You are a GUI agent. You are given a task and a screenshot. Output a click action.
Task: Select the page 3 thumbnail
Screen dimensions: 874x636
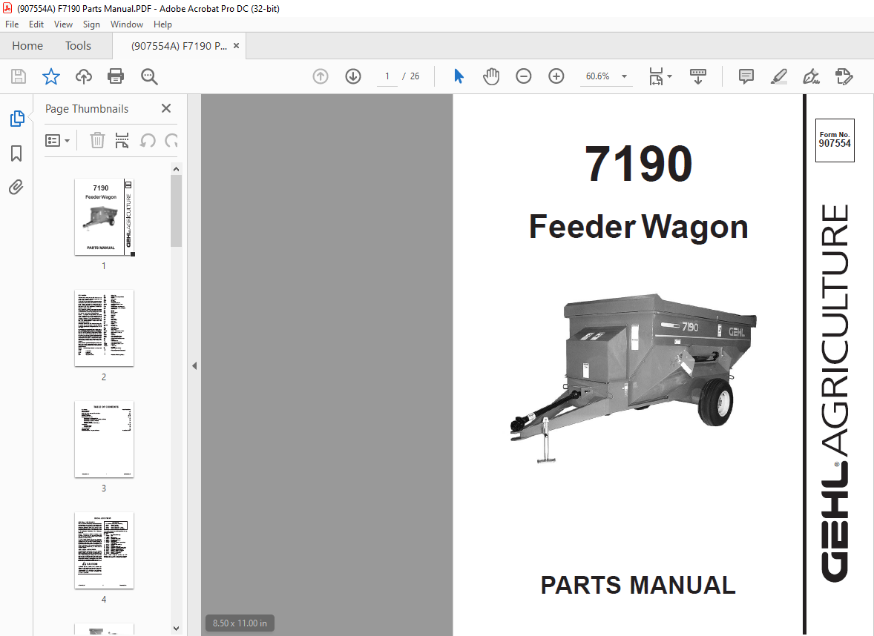point(104,440)
